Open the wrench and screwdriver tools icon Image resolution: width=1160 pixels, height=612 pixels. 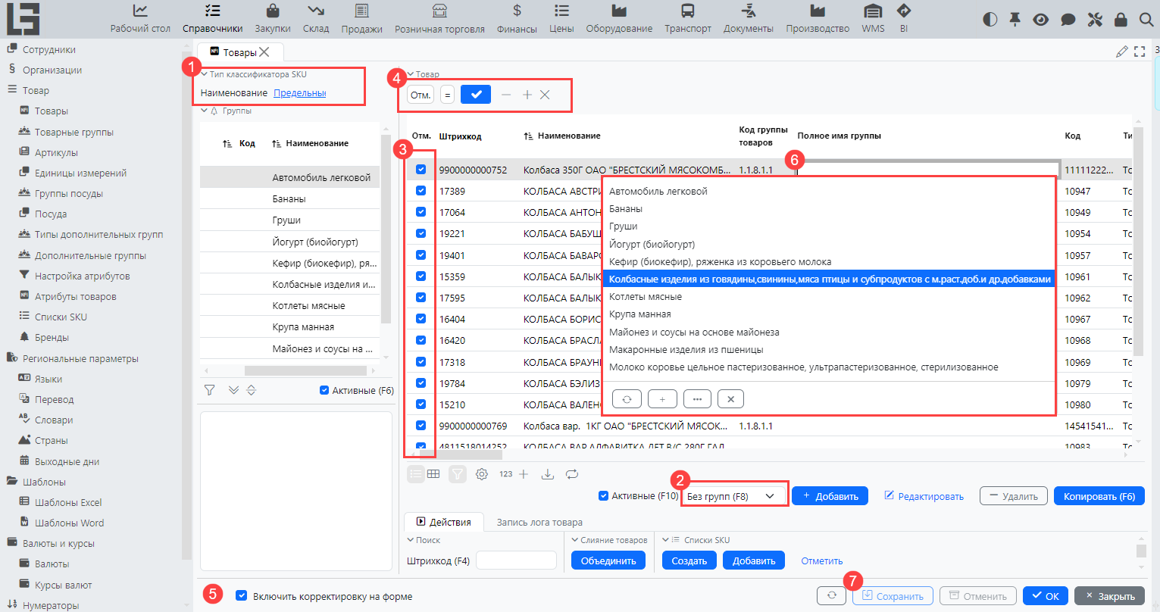tap(1094, 20)
